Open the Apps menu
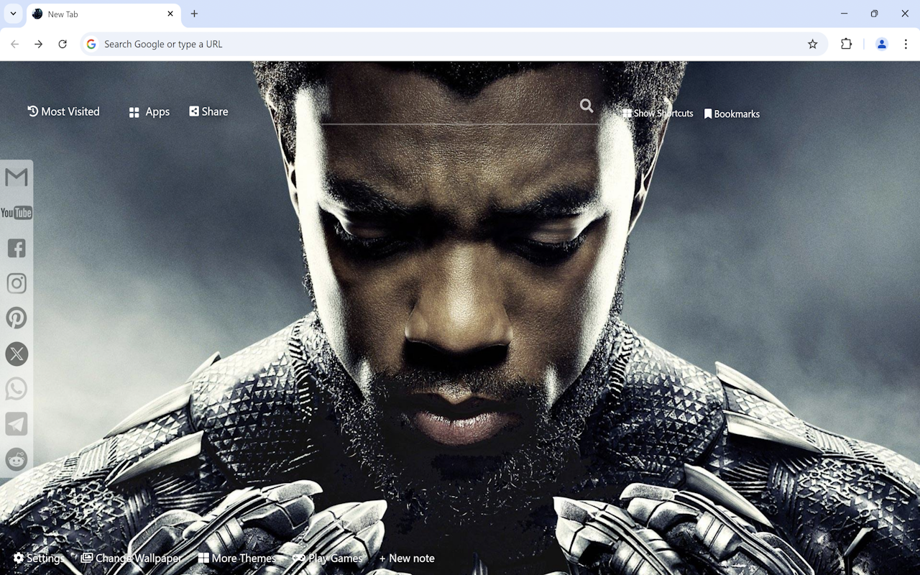This screenshot has width=920, height=575. click(x=149, y=112)
